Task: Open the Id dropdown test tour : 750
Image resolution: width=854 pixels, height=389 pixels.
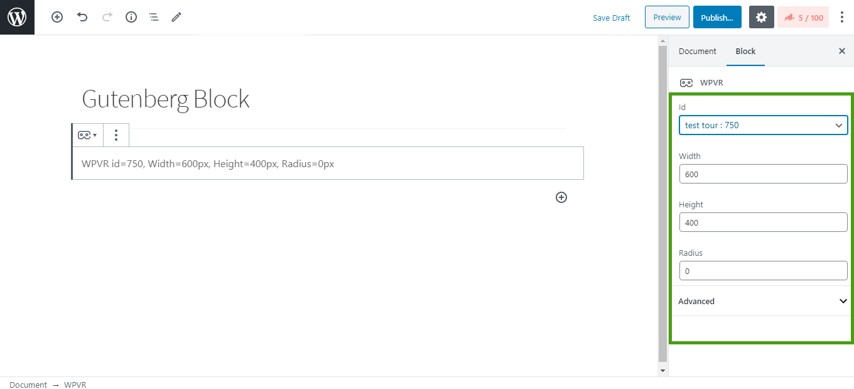Action: 763,125
